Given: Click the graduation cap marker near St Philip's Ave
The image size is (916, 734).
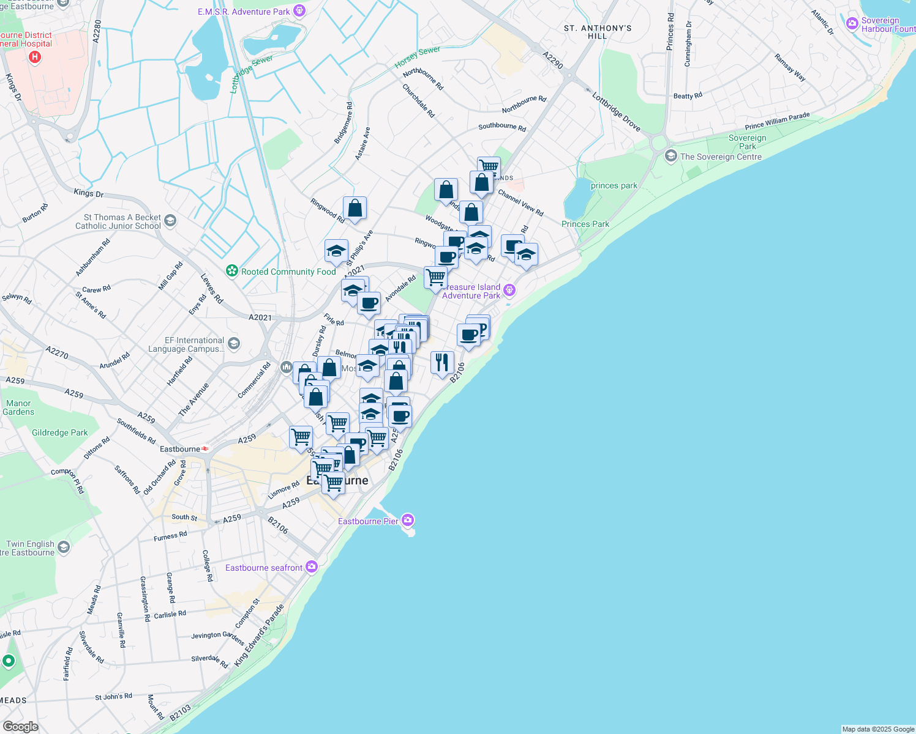Looking at the screenshot, I should tap(336, 251).
